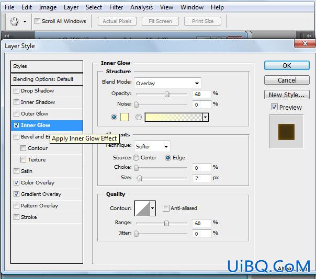
Task: Click the Actual Pixels button
Action: (x=117, y=21)
